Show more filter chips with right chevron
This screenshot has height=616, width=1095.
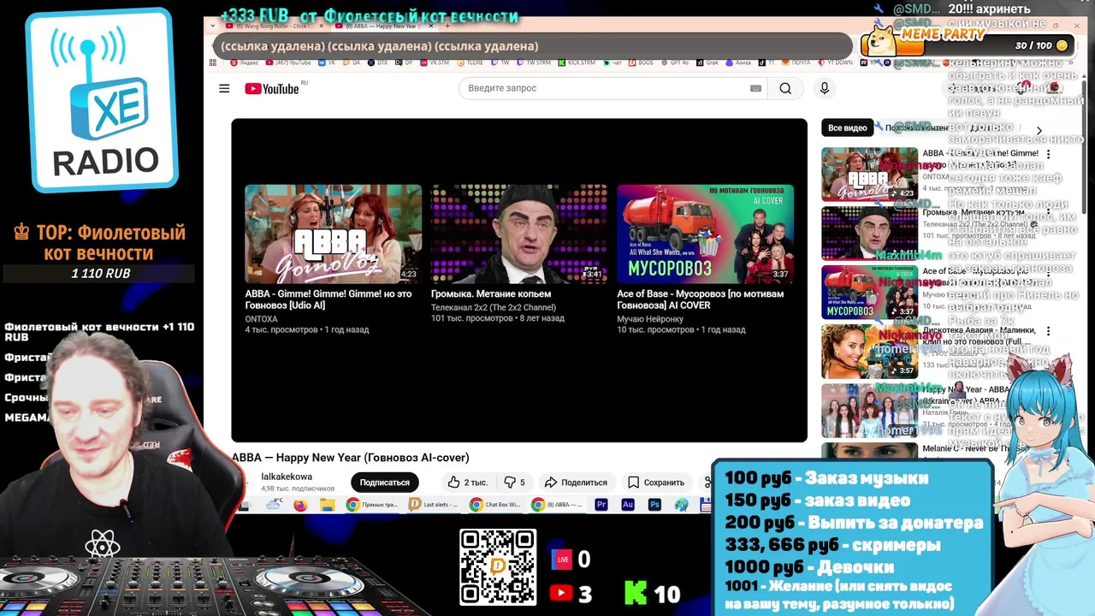tap(1039, 131)
